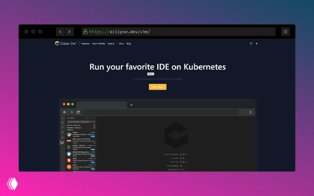Select the NPM support for VS Code entry

[x=81, y=141]
